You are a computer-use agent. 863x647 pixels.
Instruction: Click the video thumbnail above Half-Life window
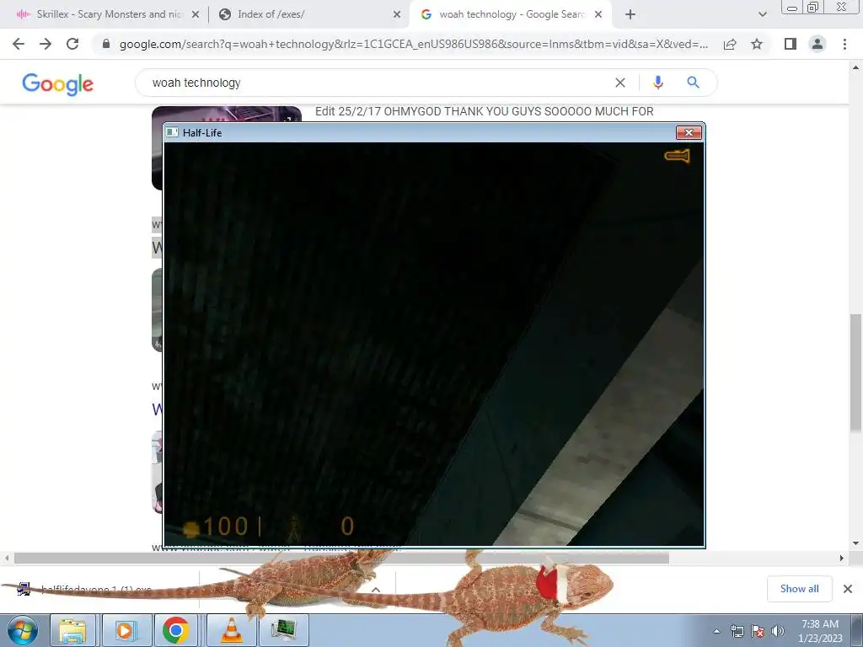[226, 115]
